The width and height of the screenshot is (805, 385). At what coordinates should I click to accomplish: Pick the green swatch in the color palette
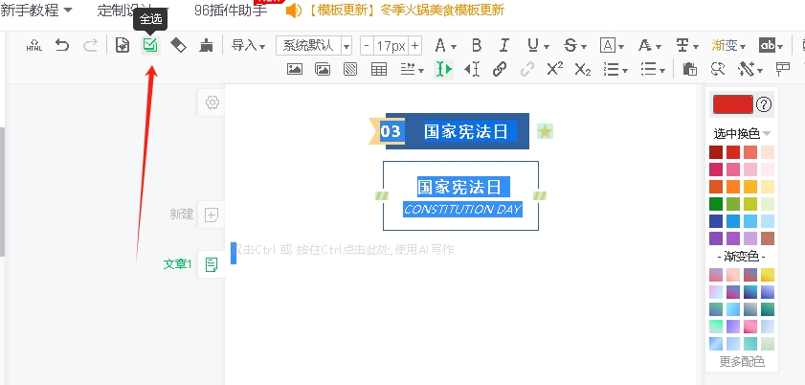click(716, 204)
